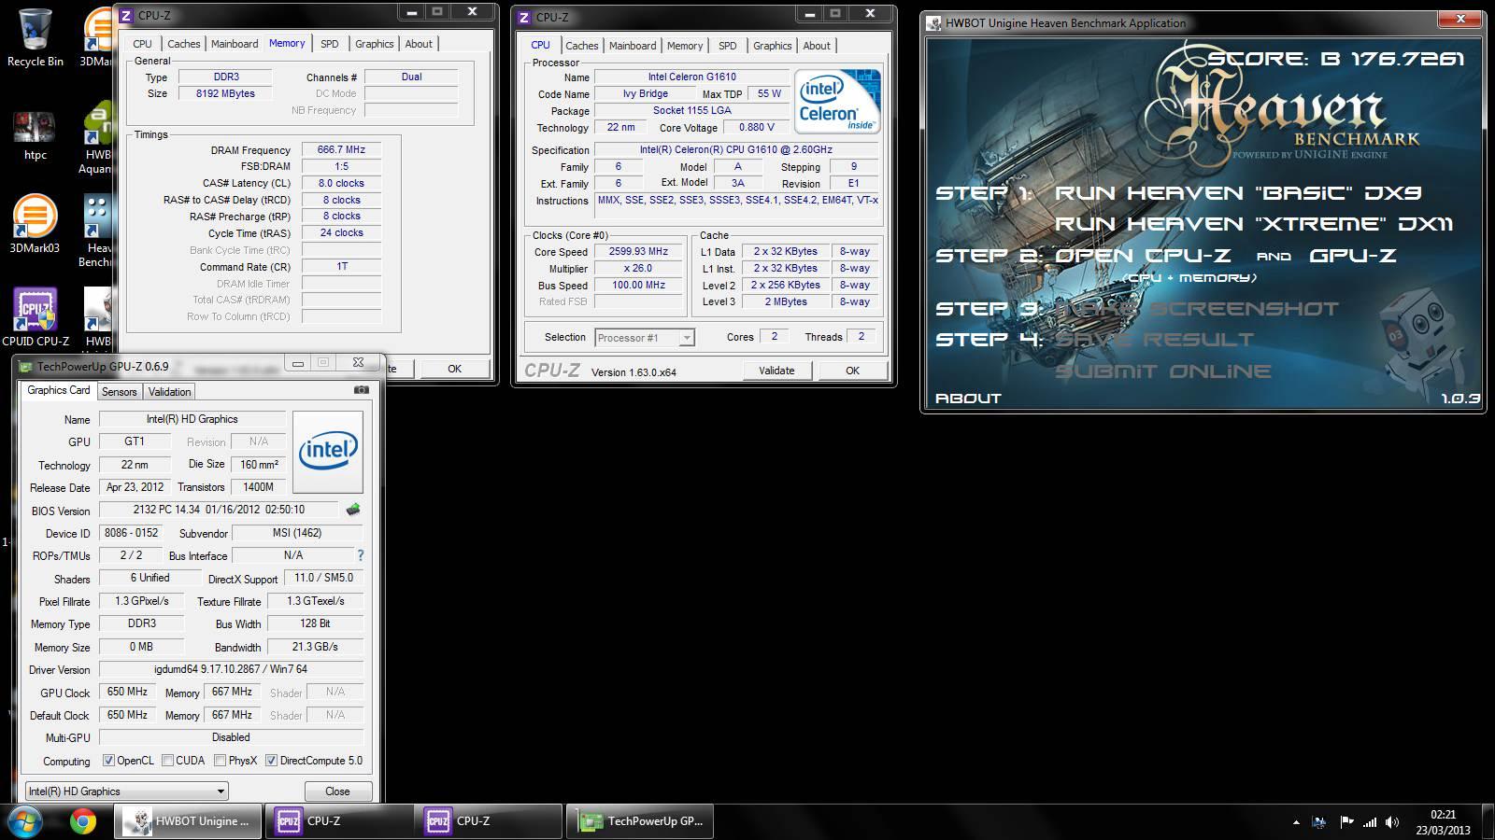The width and height of the screenshot is (1495, 840).
Task: Click the Close button in GPU-Z
Action: tap(337, 791)
